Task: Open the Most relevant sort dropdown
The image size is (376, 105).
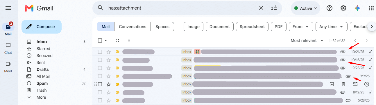Action: pyautogui.click(x=307, y=40)
